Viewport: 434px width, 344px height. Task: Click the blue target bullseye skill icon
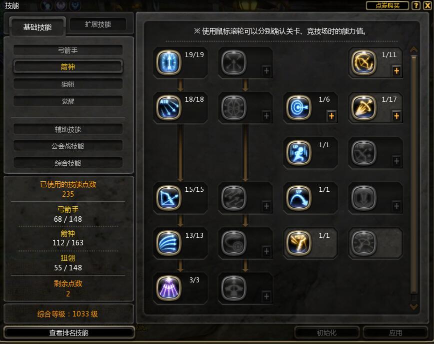(x=298, y=108)
